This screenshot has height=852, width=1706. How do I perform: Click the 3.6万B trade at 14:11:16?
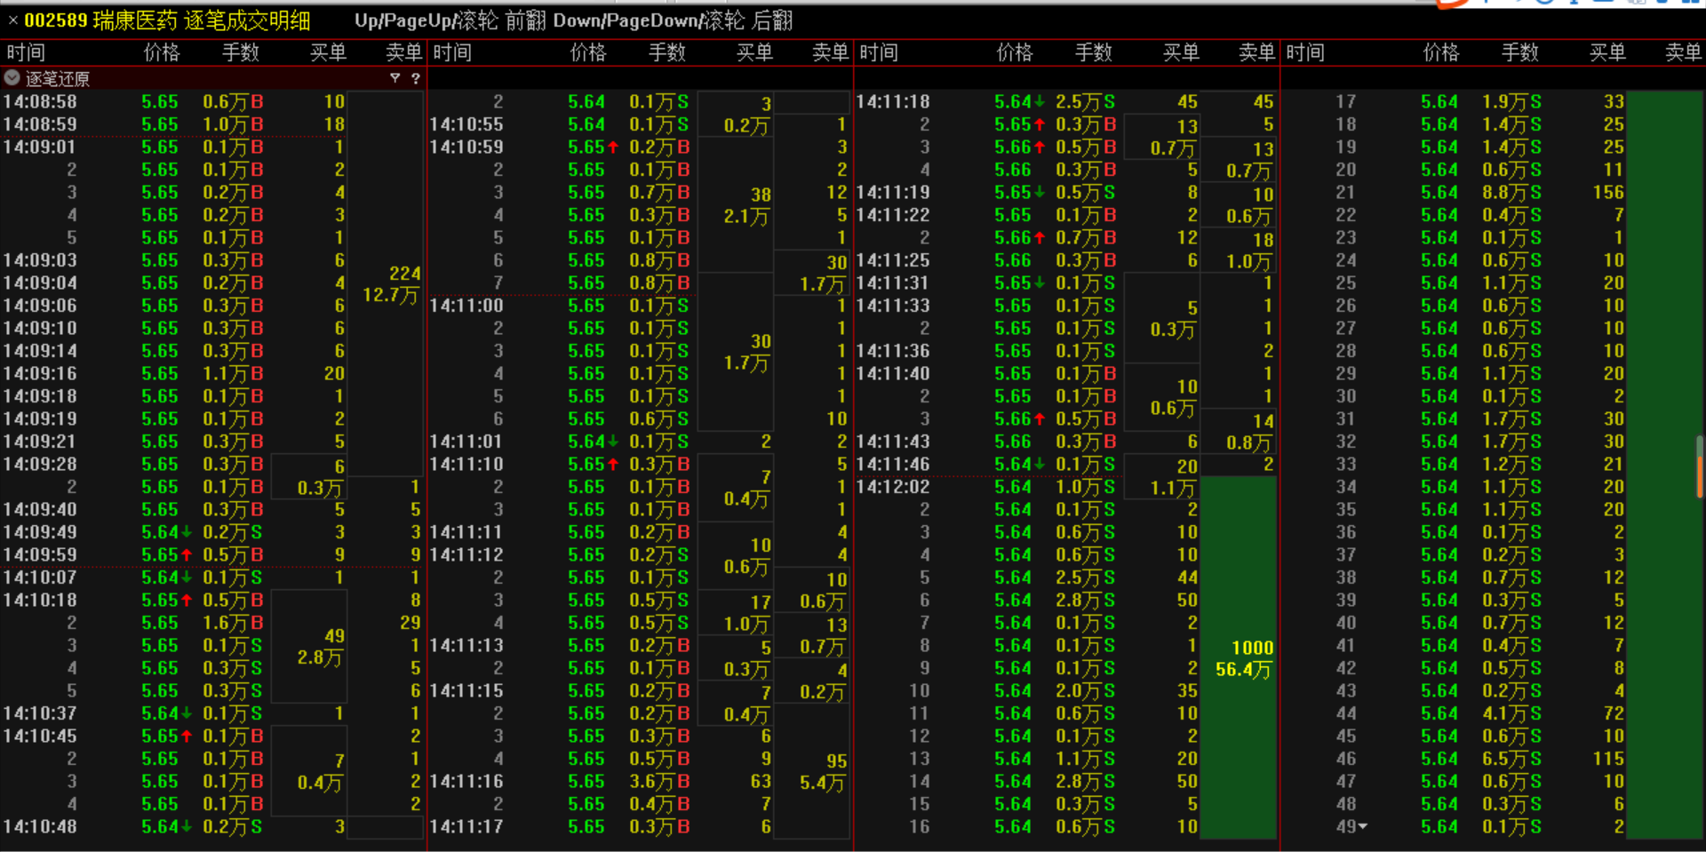click(x=658, y=782)
